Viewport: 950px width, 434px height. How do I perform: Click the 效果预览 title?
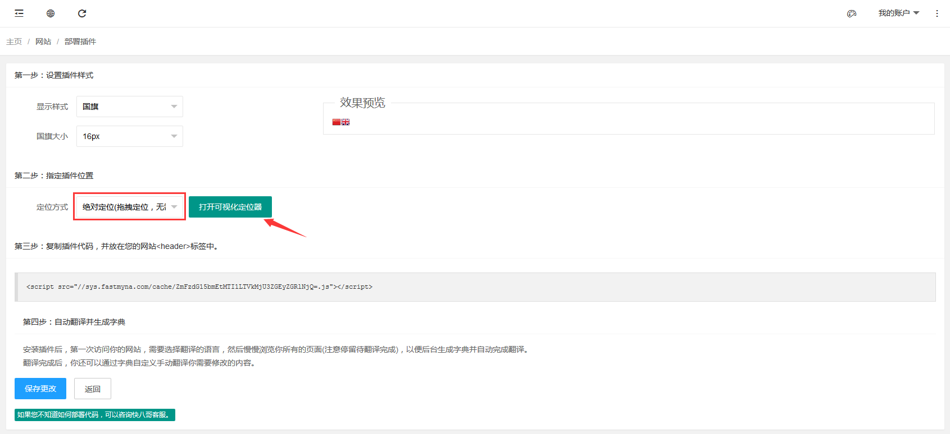pyautogui.click(x=362, y=103)
